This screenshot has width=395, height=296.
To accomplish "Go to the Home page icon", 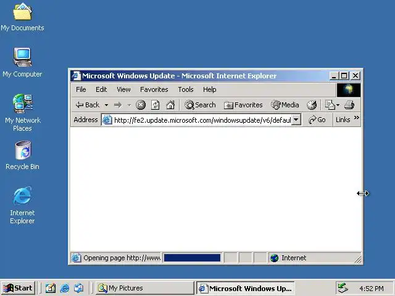I will tap(170, 105).
